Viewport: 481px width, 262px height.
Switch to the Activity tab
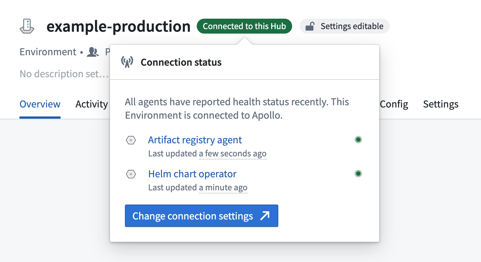91,104
